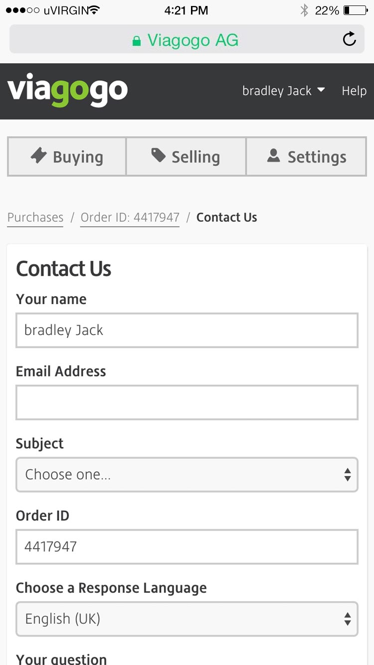Viewport: 374px width, 665px height.
Task: Open Order ID: 4417947 breadcrumb
Action: tap(130, 217)
